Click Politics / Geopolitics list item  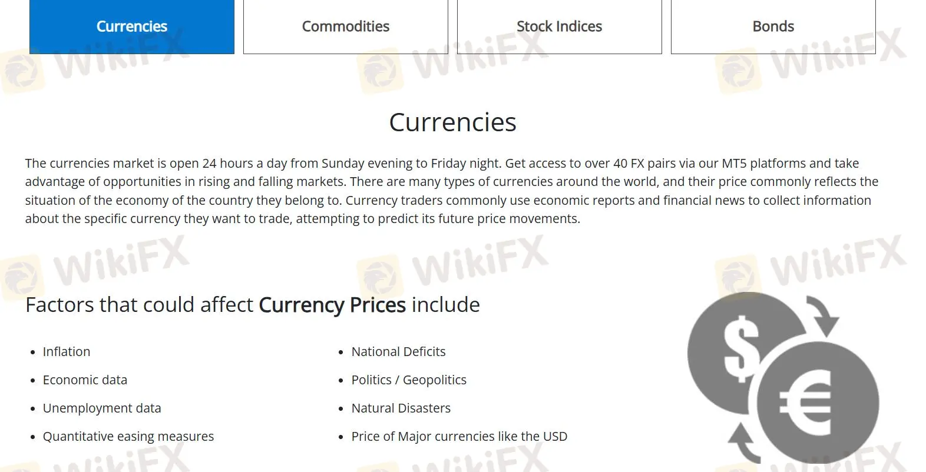coord(409,380)
